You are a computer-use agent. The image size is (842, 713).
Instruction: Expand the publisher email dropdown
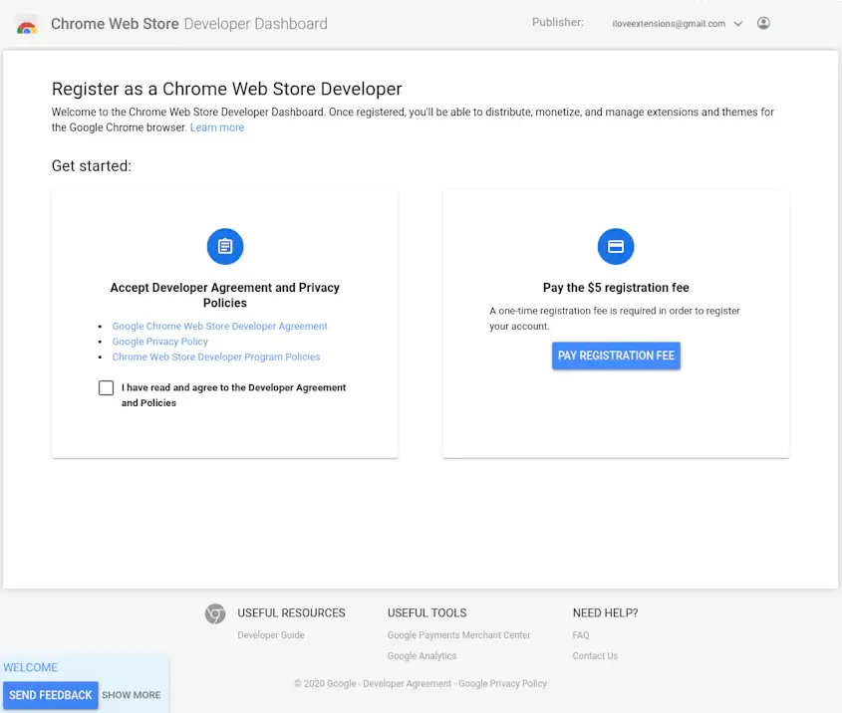[738, 24]
